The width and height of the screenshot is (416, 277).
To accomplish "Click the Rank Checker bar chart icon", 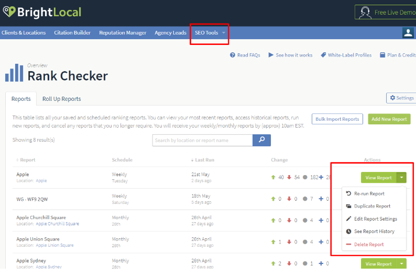I will click(14, 73).
